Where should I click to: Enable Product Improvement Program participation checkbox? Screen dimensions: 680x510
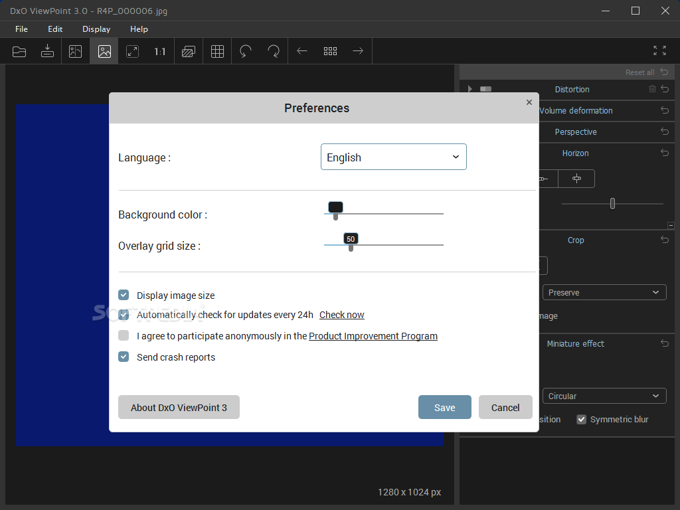tap(124, 335)
